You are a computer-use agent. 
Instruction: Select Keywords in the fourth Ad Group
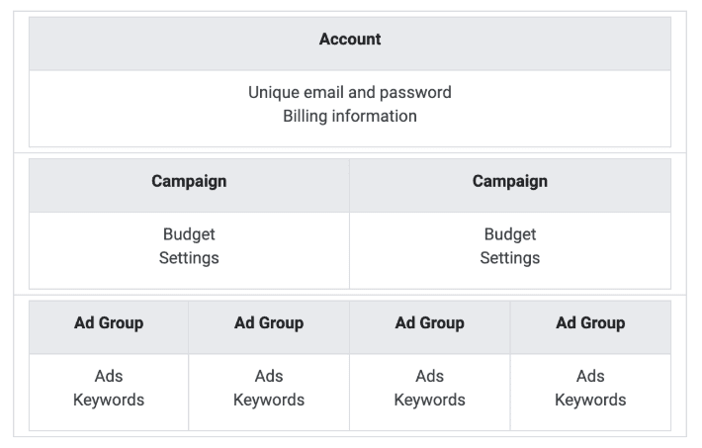pyautogui.click(x=590, y=401)
